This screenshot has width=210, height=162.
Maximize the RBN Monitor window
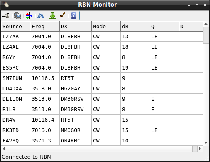pyautogui.click(x=197, y=5)
